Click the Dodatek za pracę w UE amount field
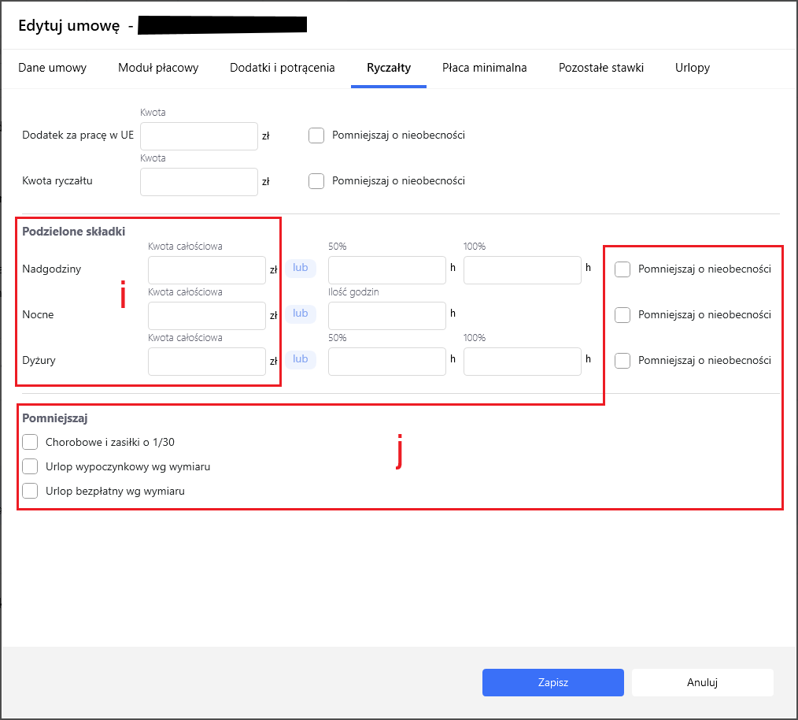The height and width of the screenshot is (720, 798). [198, 136]
